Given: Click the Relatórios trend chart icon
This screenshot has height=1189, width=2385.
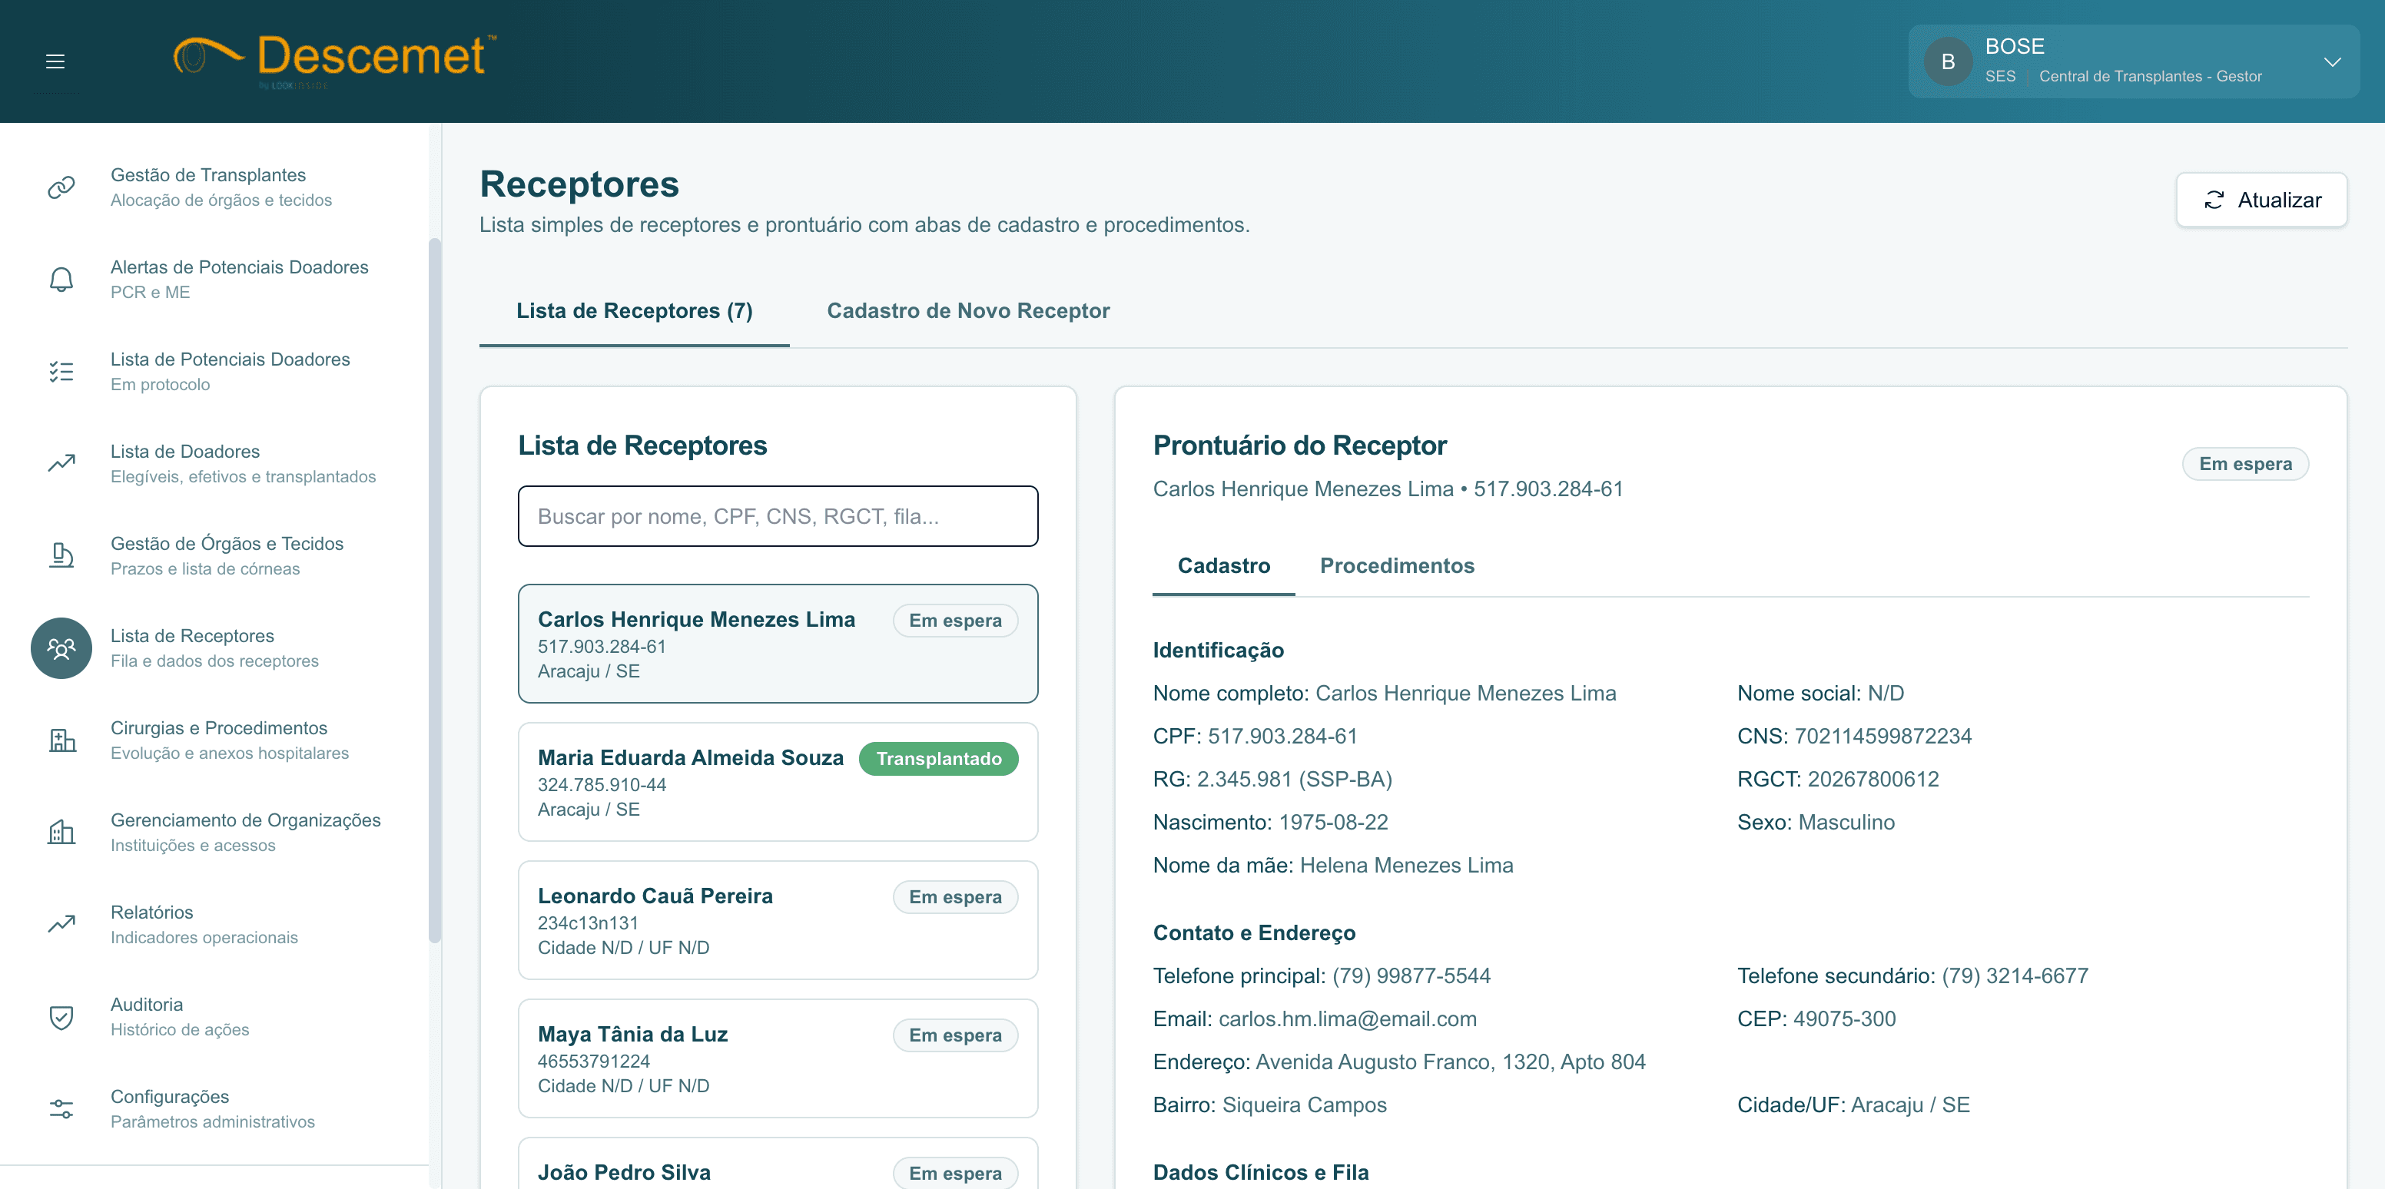Looking at the screenshot, I should tap(61, 924).
